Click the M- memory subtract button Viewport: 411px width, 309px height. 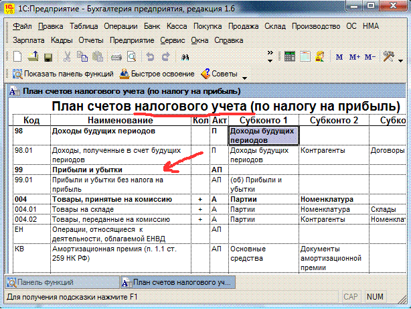pyautogui.click(x=369, y=57)
